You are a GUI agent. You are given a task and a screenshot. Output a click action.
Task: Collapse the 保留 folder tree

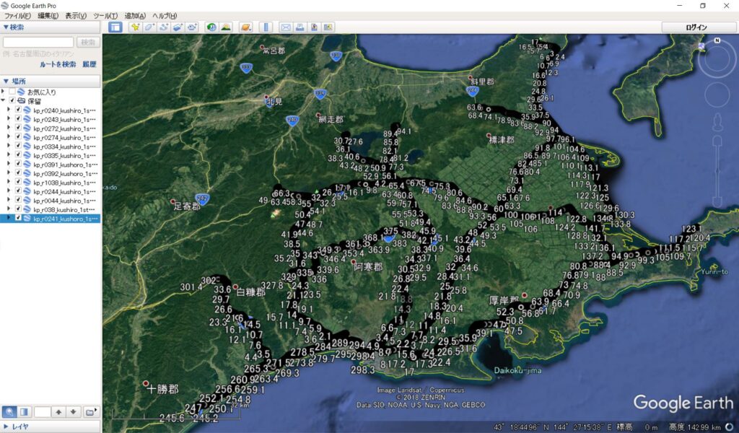coord(4,101)
